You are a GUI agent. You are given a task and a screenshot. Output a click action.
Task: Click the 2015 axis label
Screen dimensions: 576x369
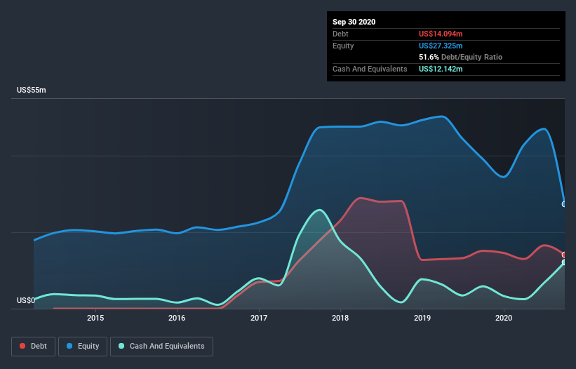pos(95,318)
